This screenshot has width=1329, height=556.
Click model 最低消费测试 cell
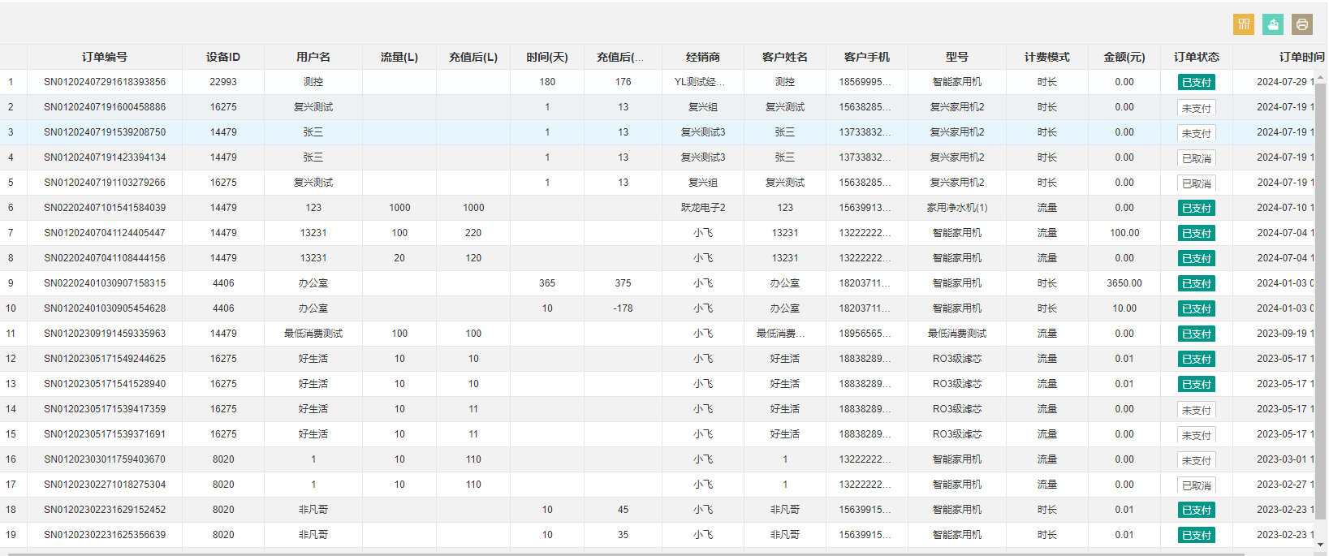(957, 334)
